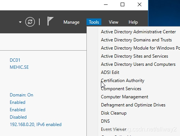
Task: Collapse the highlighted Tools menu
Action: (94, 22)
